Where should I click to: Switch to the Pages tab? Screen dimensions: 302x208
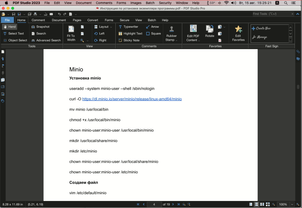pyautogui.click(x=77, y=20)
